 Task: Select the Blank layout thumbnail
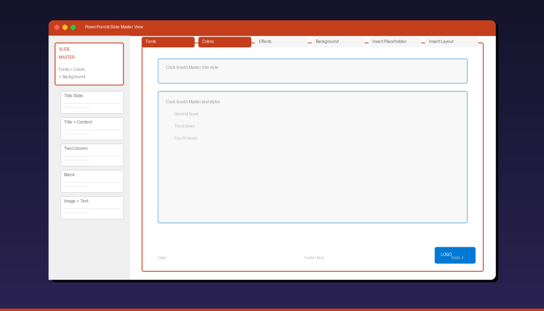tap(92, 181)
